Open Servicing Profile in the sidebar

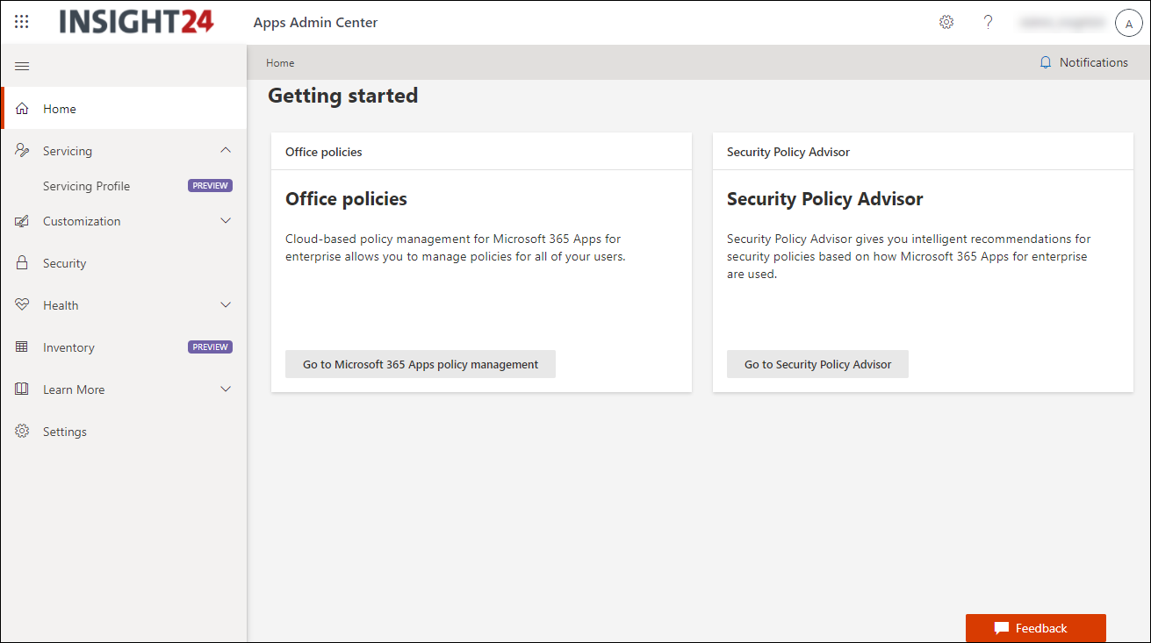click(x=124, y=186)
